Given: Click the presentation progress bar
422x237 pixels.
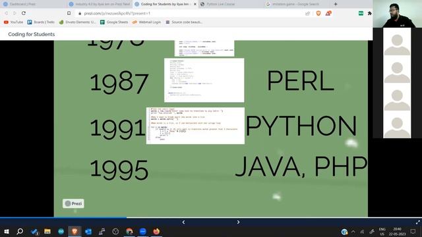Looking at the screenshot, I should pyautogui.click(x=211, y=217).
